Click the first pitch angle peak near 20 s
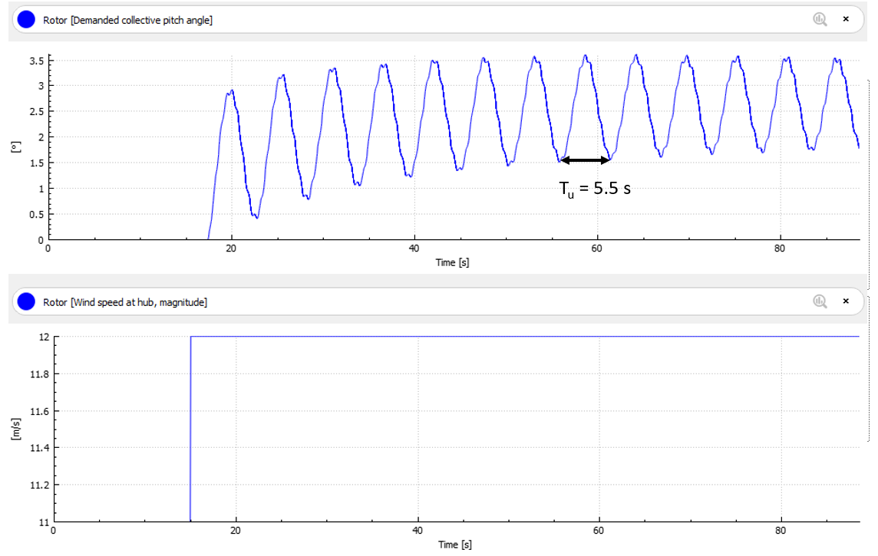Viewport: 878px width, 556px height. pos(231,90)
